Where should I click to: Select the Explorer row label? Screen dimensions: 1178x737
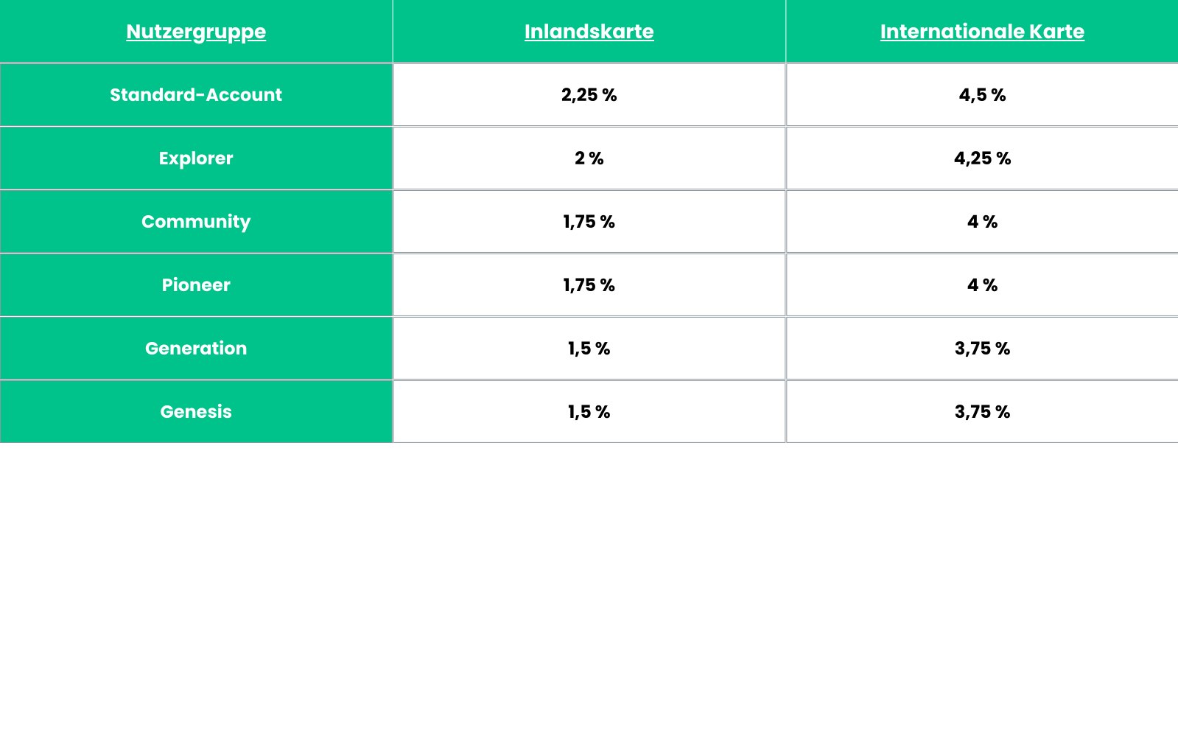pyautogui.click(x=196, y=158)
